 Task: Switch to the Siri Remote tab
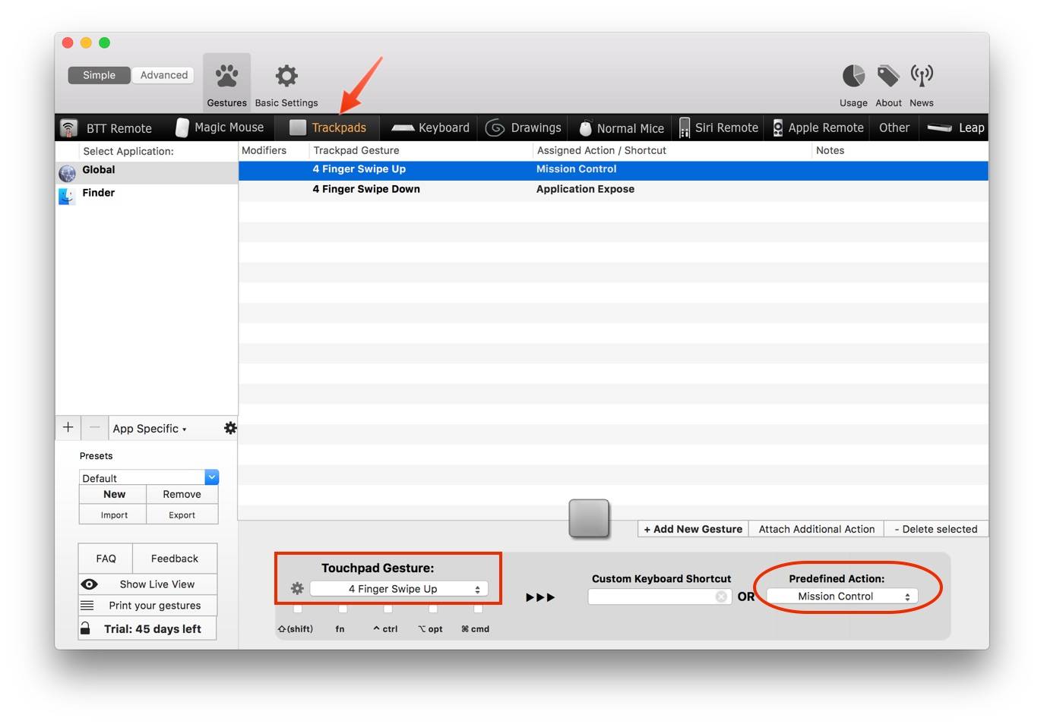click(x=719, y=127)
